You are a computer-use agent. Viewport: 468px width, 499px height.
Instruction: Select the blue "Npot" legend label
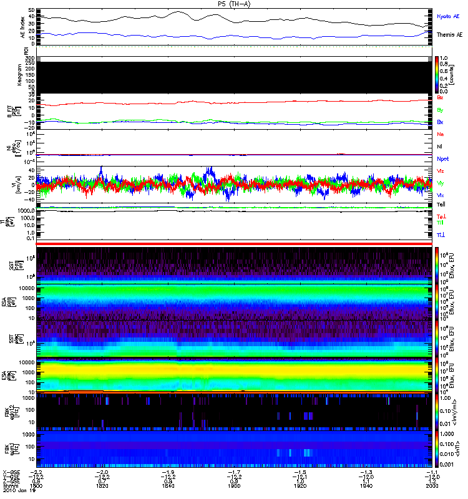(442, 159)
